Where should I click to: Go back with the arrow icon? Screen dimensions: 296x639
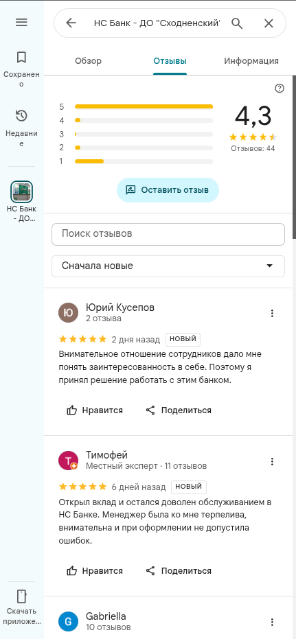[x=71, y=23]
